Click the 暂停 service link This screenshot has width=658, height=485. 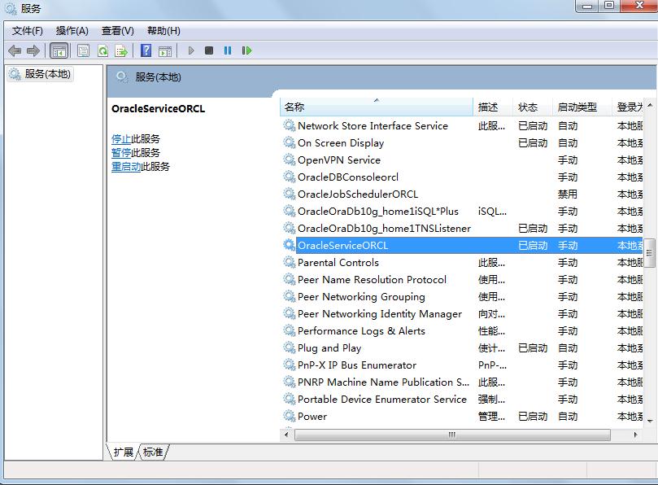[x=121, y=153]
